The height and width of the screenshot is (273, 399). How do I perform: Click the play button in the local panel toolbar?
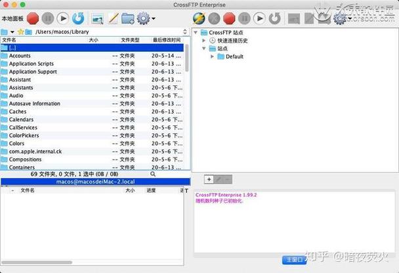(x=62, y=18)
